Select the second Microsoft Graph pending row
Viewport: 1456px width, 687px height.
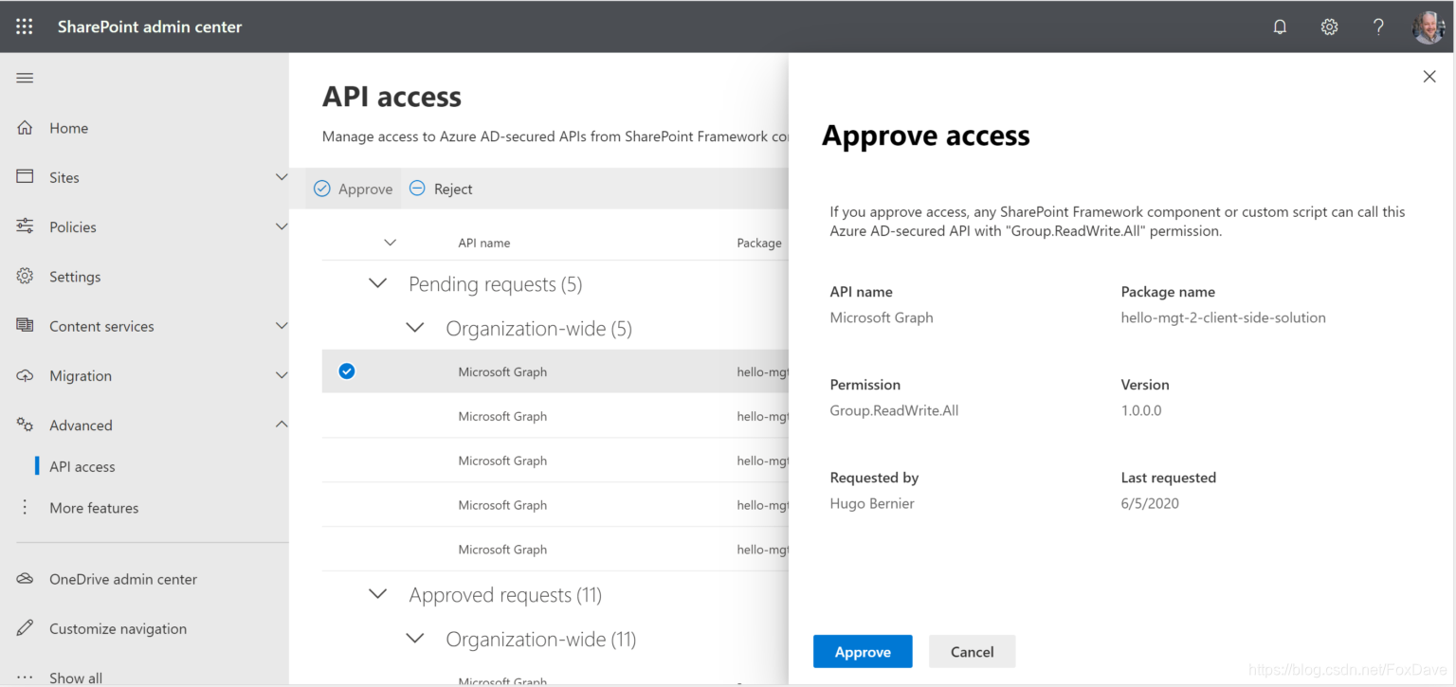click(x=555, y=416)
